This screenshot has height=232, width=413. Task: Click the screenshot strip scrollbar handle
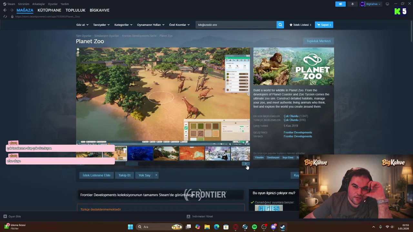132,164
